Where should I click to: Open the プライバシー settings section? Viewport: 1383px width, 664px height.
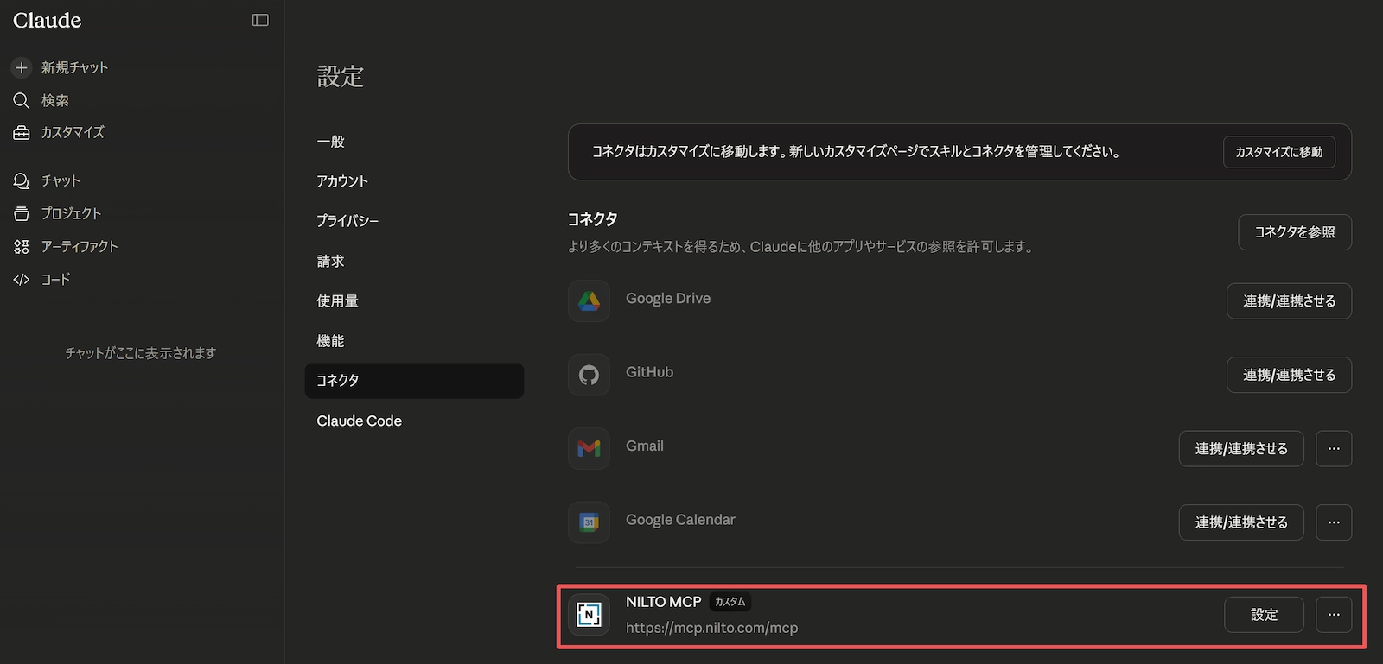347,221
